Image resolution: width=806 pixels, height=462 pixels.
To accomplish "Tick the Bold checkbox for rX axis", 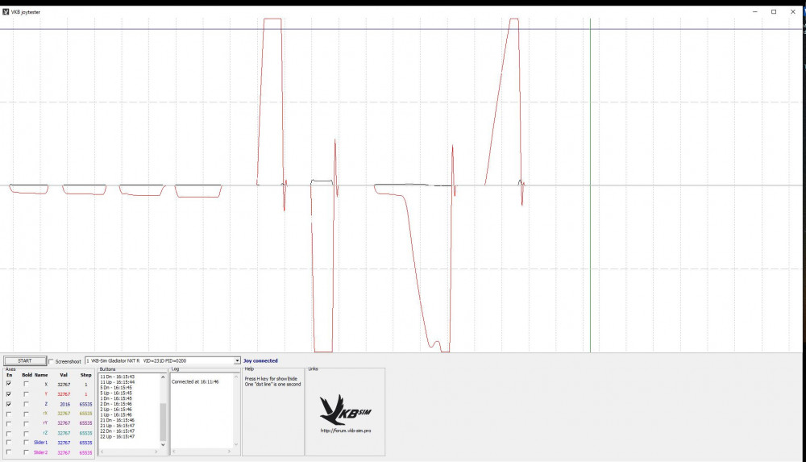I will click(27, 414).
